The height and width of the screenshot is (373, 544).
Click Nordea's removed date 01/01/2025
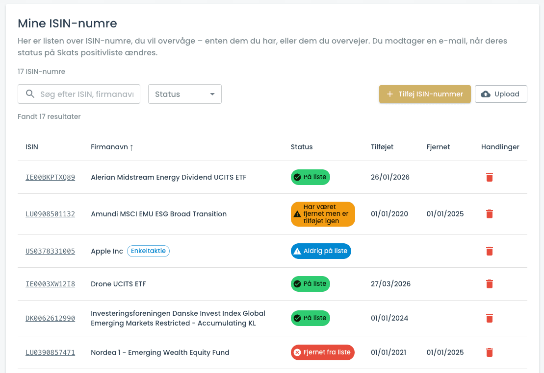[x=445, y=352]
